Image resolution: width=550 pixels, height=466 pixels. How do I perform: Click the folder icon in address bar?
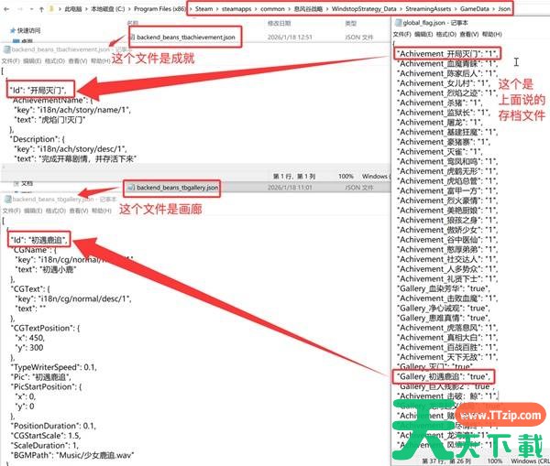coord(51,9)
